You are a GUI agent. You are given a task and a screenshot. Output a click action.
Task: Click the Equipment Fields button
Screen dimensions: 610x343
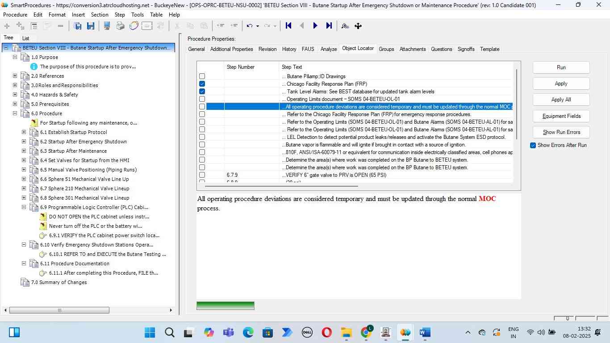click(561, 116)
